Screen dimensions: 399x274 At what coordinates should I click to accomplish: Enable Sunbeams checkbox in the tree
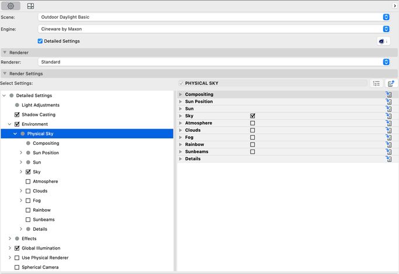(28, 220)
